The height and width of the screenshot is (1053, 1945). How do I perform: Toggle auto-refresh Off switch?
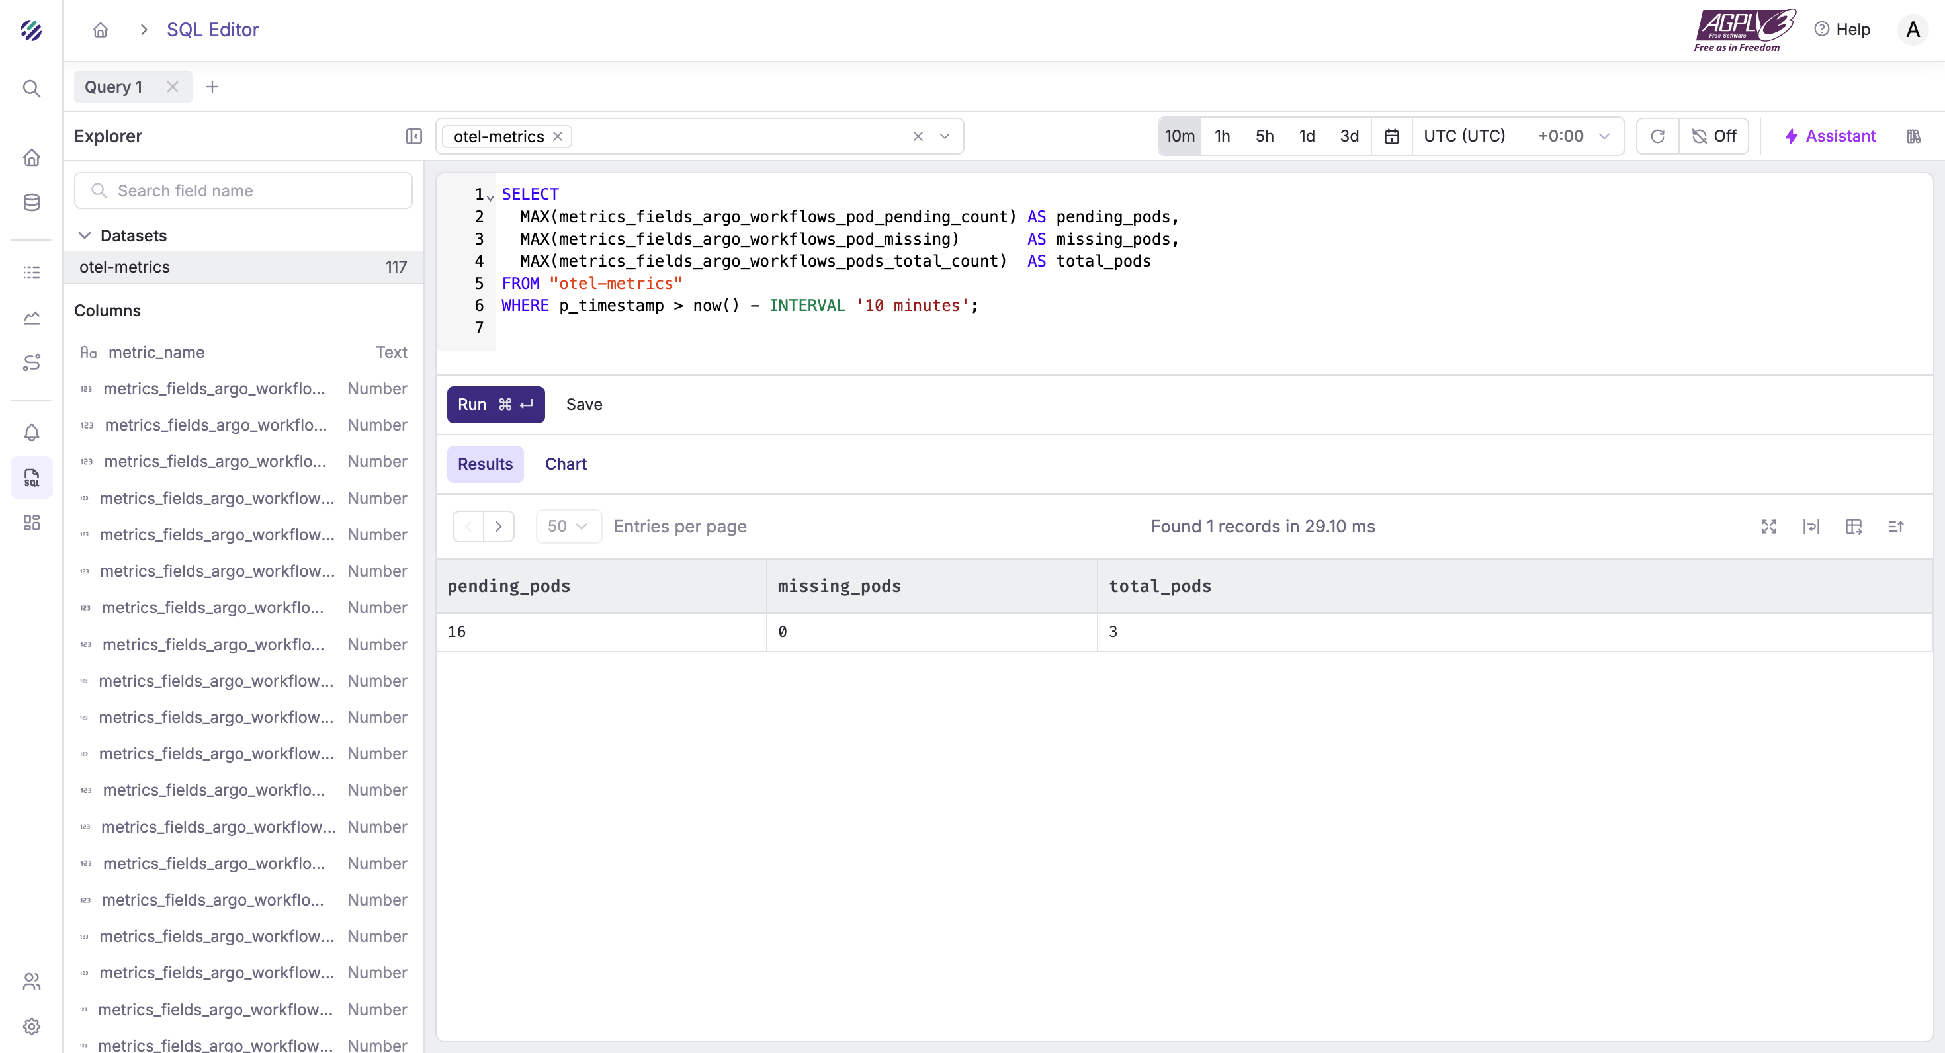(1714, 136)
